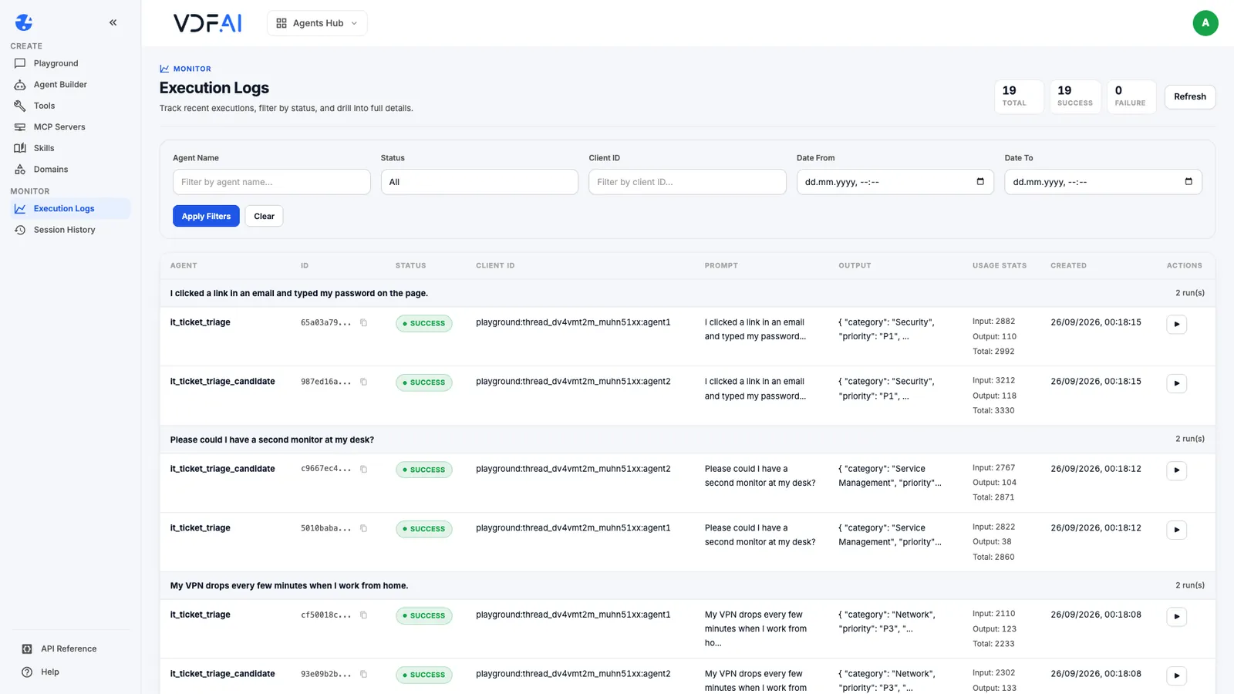Image resolution: width=1234 pixels, height=694 pixels.
Task: Click the Refresh button
Action: click(1190, 97)
